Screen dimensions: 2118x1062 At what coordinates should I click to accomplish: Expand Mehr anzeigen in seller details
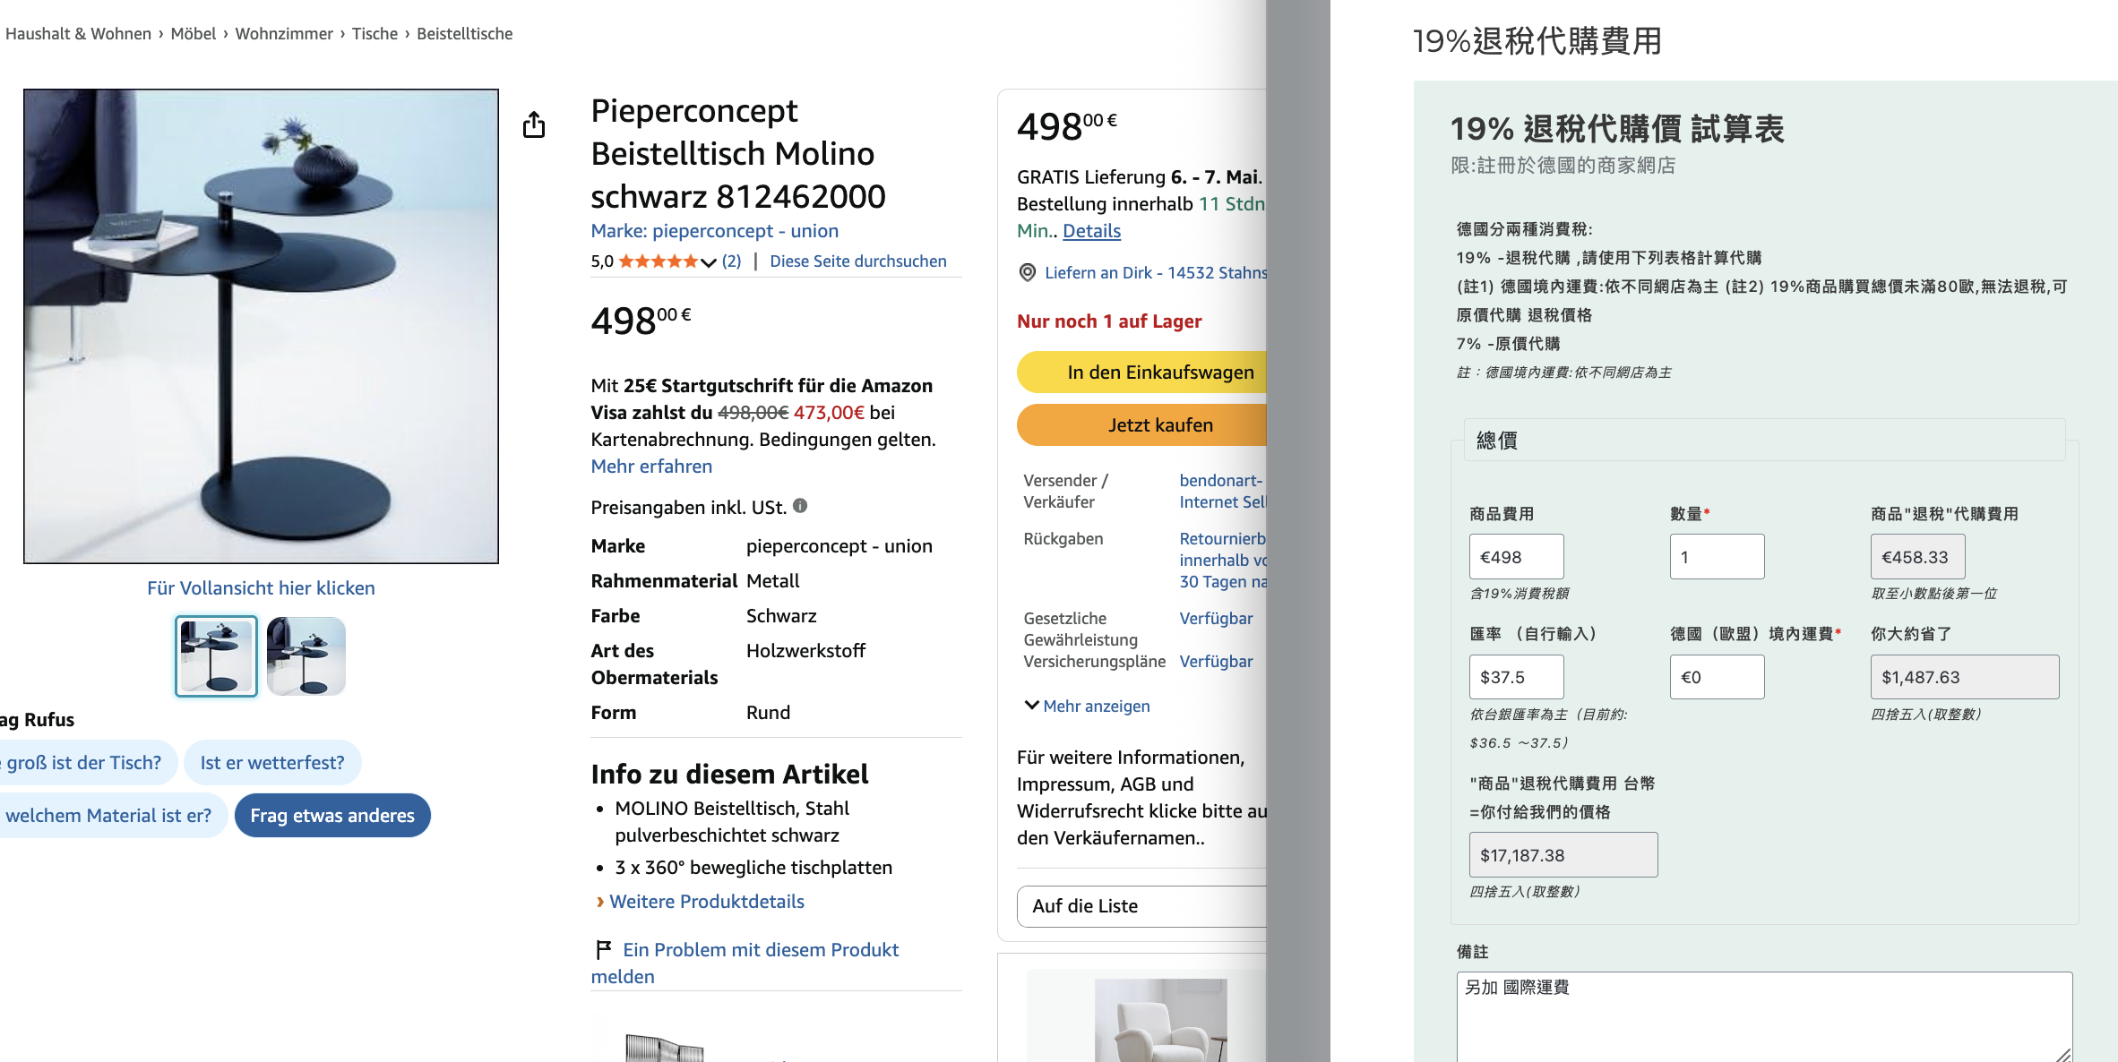click(x=1087, y=706)
